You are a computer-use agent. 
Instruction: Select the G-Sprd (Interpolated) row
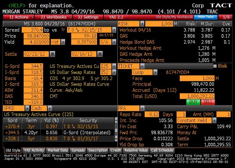tap(59, 132)
